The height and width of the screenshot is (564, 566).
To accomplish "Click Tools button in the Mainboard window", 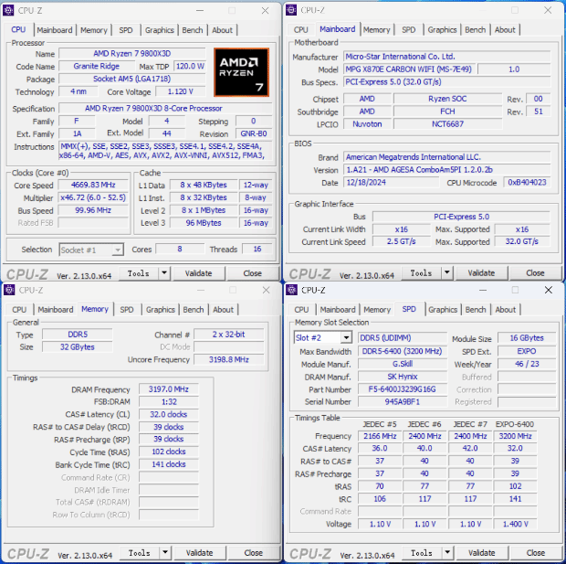I will [421, 273].
